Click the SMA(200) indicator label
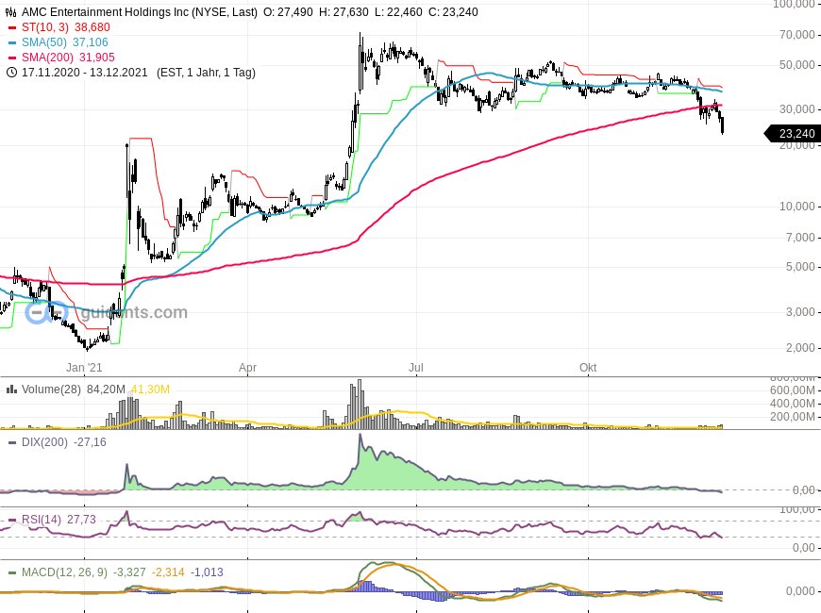The height and width of the screenshot is (613, 821). click(x=47, y=58)
